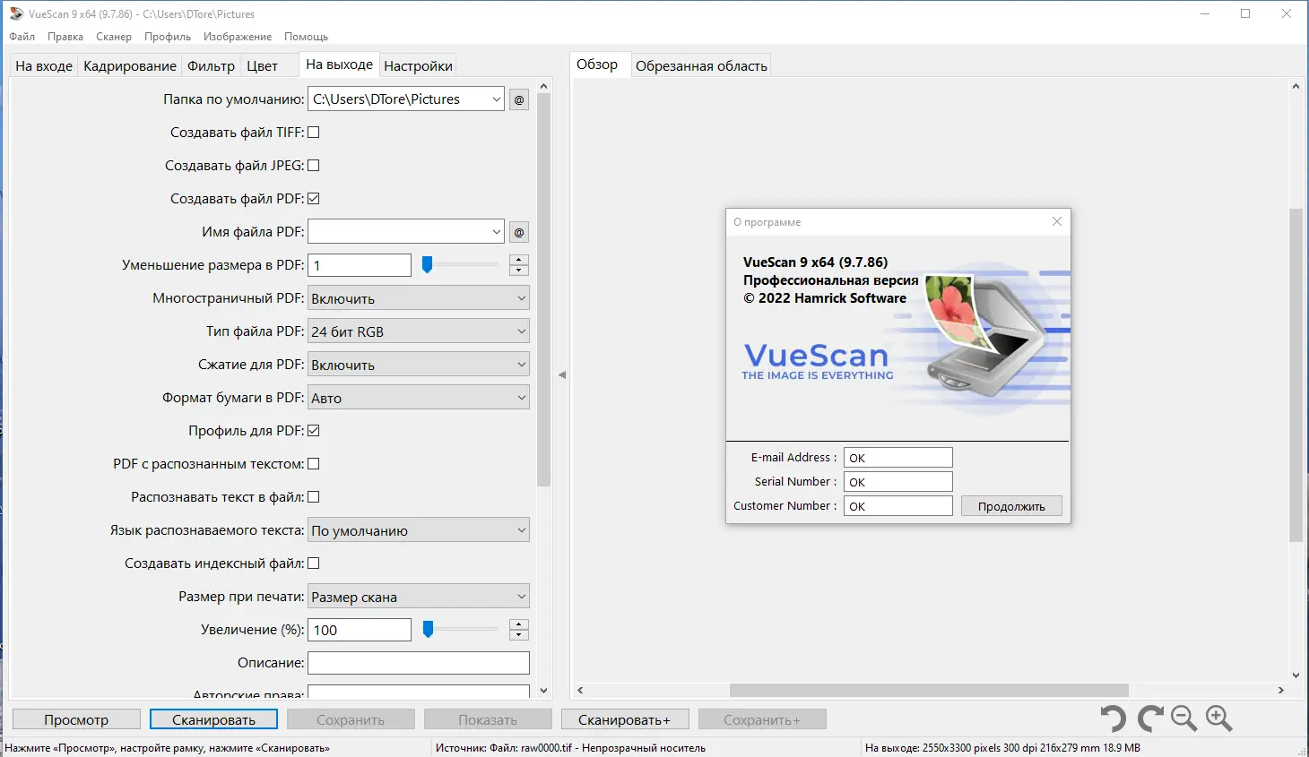Switch to the Настройки tab

pos(418,66)
